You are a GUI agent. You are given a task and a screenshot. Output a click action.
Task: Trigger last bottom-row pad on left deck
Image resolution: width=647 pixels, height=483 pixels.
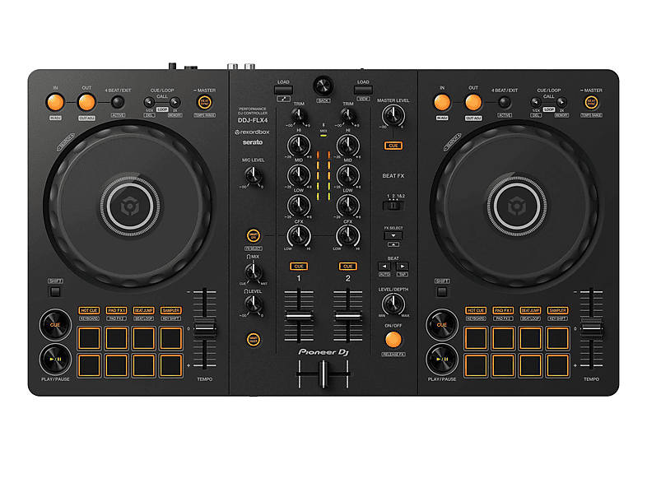(171, 365)
